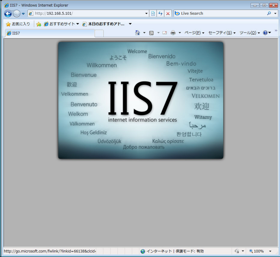Image resolution: width=280 pixels, height=257 pixels.
Task: Toggle Compatibility View beside the address bar
Action: 153,13
